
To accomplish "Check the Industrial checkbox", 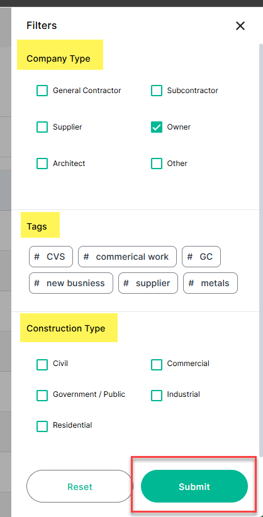I will point(157,396).
